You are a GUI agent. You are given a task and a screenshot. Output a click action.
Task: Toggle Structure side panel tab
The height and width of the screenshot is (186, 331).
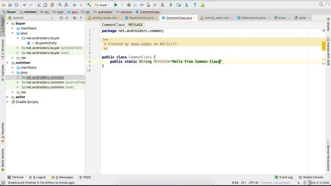coord(3,49)
